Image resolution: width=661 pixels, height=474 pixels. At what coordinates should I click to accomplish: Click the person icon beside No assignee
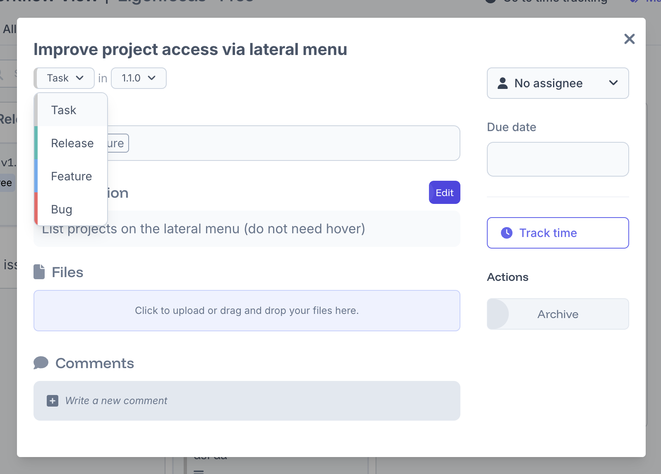tap(503, 83)
